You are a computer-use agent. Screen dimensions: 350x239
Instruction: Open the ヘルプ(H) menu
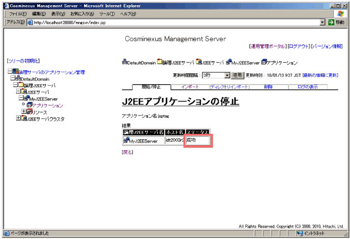[128, 14]
